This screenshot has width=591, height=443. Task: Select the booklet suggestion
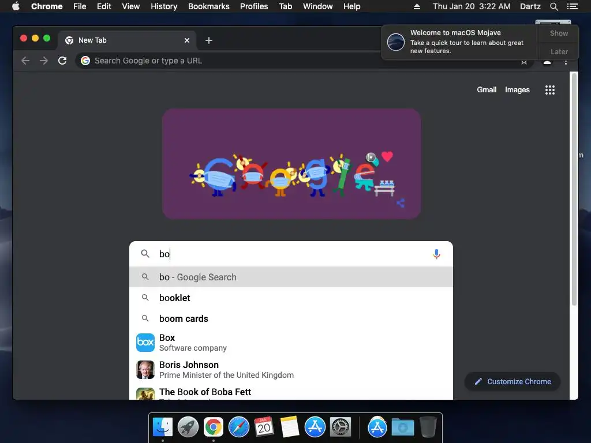[x=291, y=298]
